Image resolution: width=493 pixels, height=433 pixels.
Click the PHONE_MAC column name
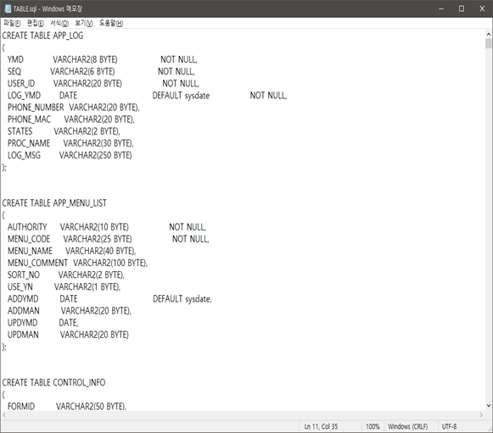tap(29, 119)
